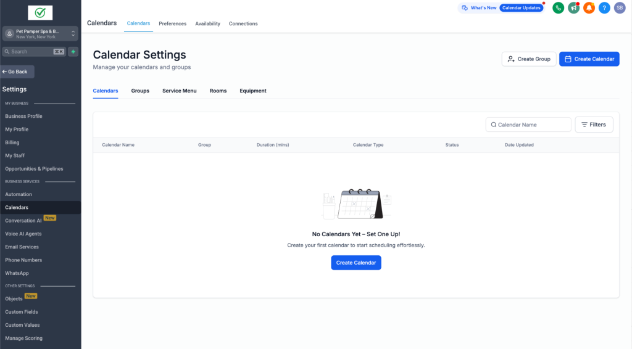
Task: Click the green checkmark logo
Action: [x=40, y=13]
